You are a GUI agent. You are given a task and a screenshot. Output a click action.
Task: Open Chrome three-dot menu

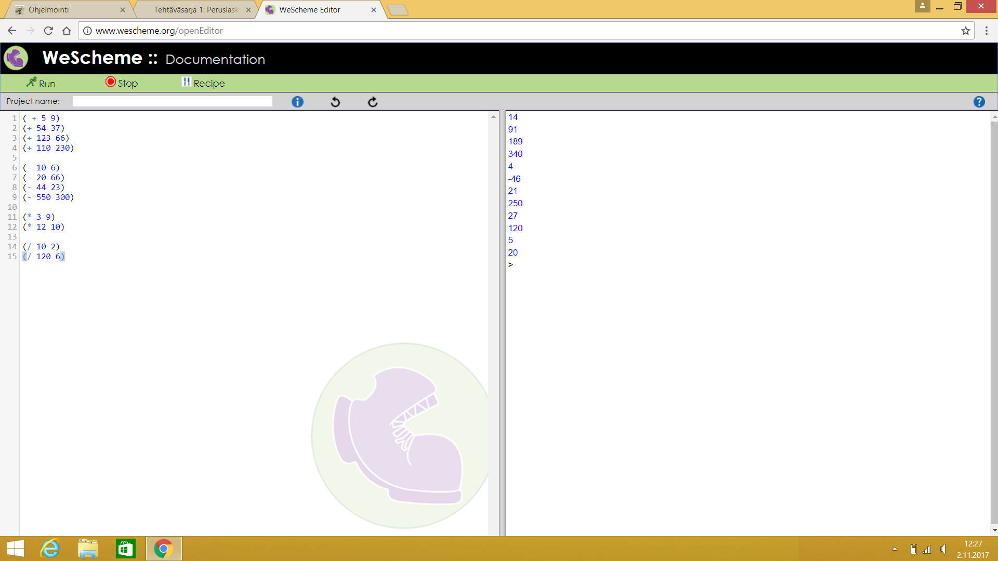click(986, 31)
